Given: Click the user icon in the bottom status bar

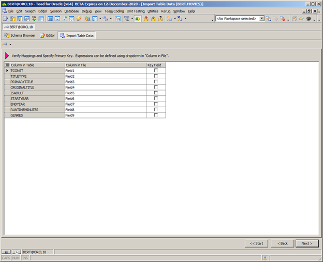Looking at the screenshot, I should click(x=265, y=258).
